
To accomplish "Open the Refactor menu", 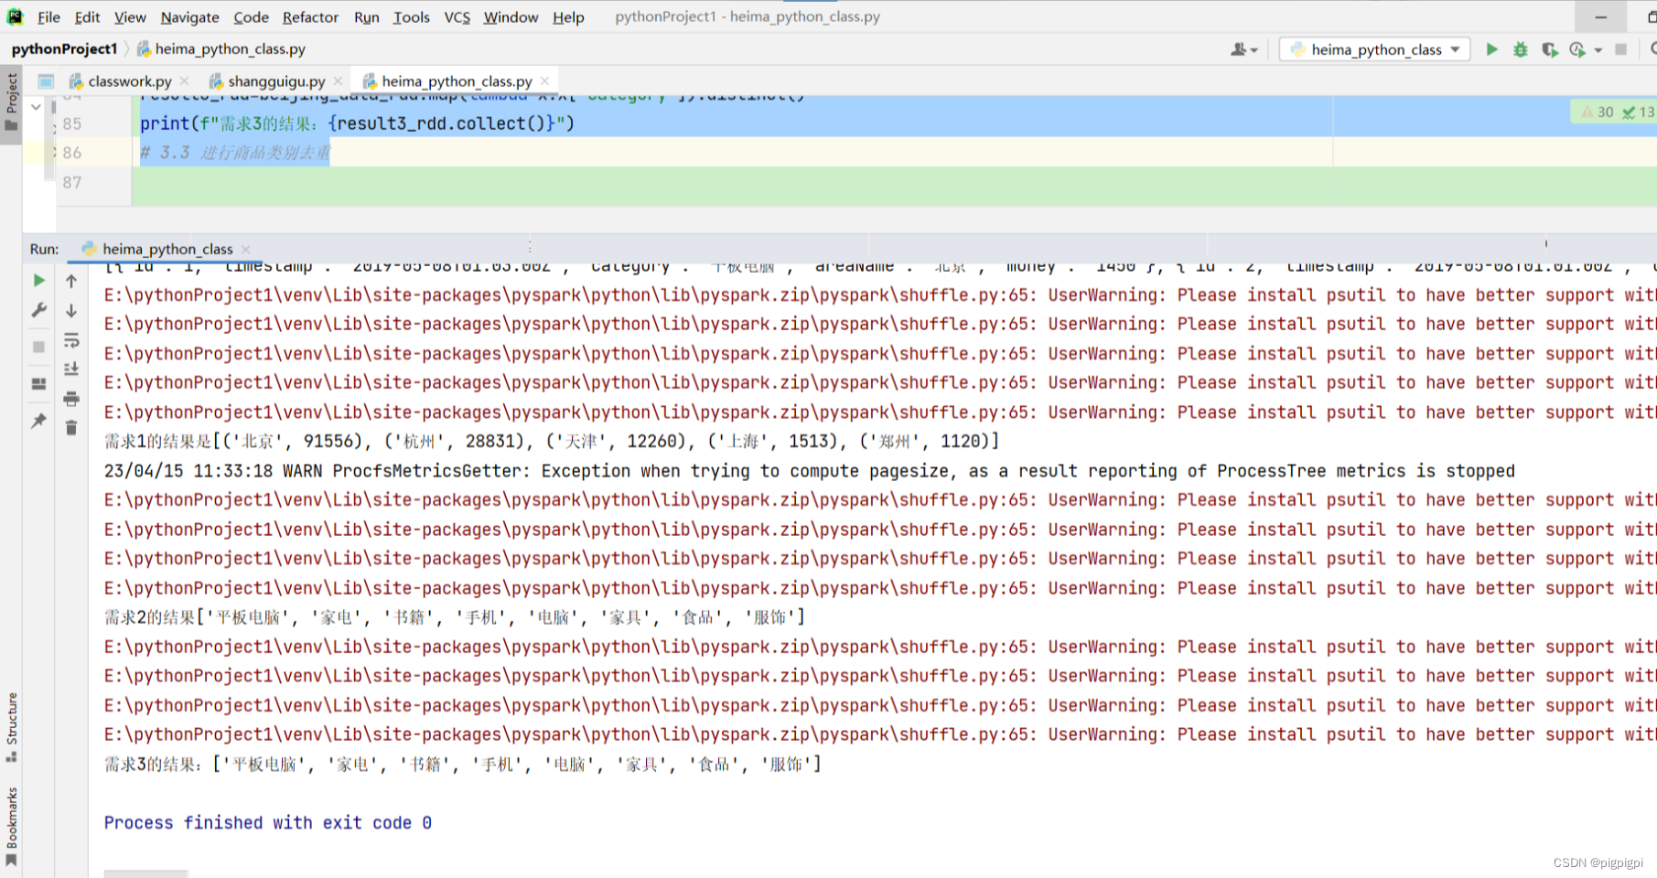I will click(x=310, y=16).
